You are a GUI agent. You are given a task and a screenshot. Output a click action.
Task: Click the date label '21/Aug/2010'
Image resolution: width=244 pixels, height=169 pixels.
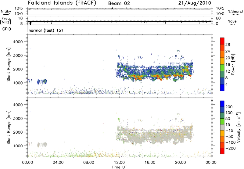(195, 3)
